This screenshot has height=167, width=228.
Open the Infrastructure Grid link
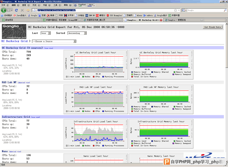[x=16, y=117]
